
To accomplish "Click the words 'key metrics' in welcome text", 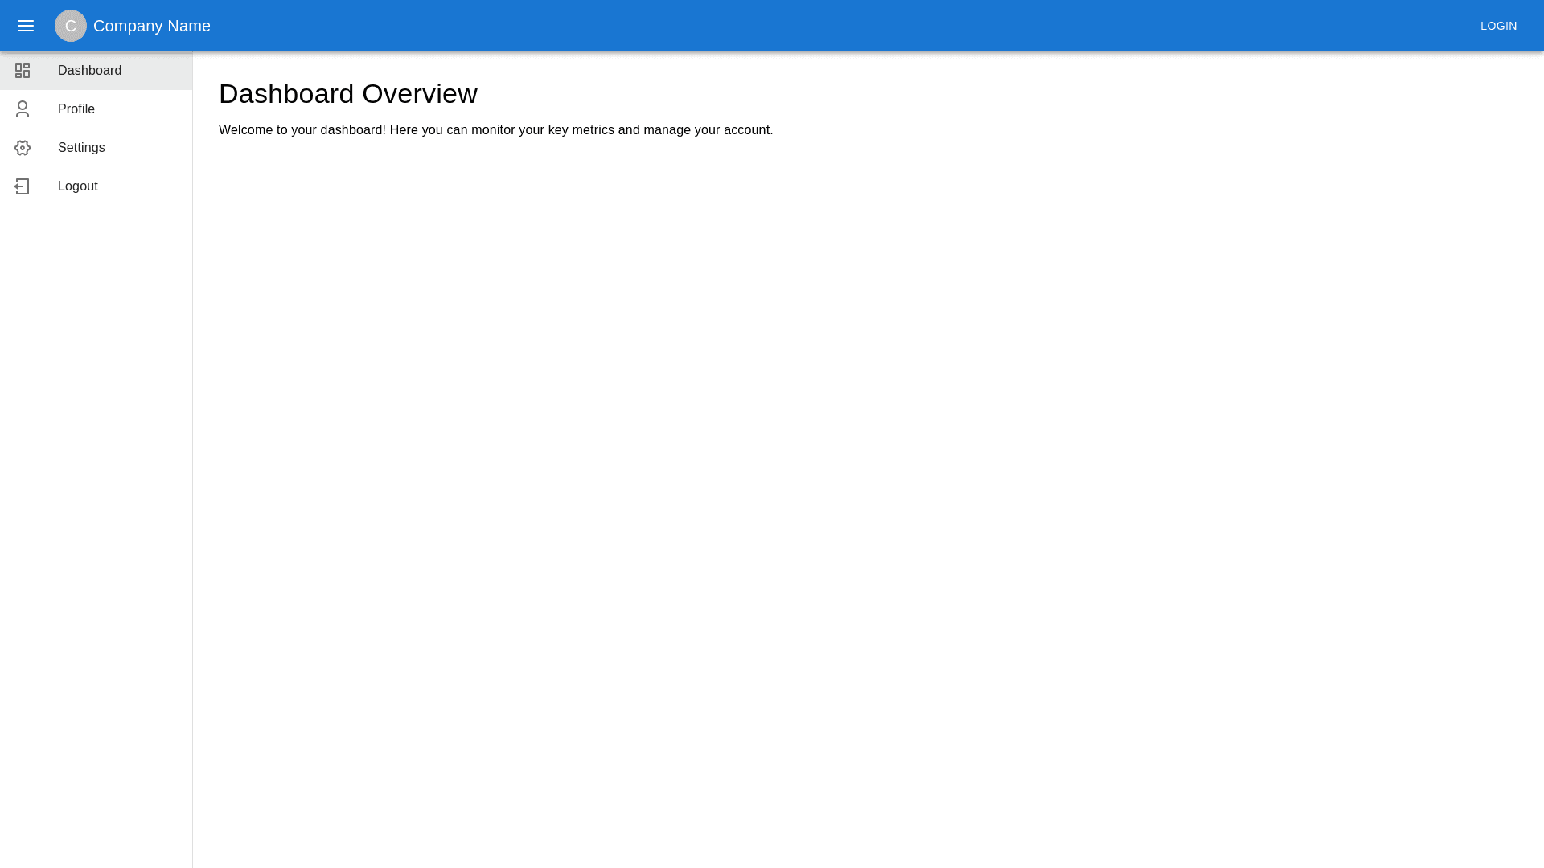I will [581, 130].
